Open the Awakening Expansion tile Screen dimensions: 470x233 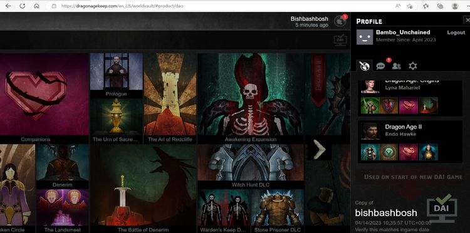[x=251, y=98]
